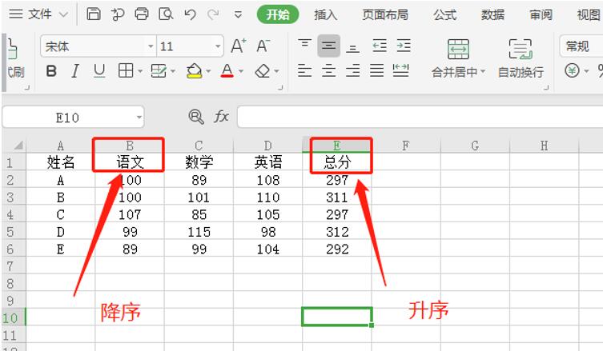Click the currency ¥ icon
Image resolution: width=603 pixels, height=351 pixels.
click(573, 70)
